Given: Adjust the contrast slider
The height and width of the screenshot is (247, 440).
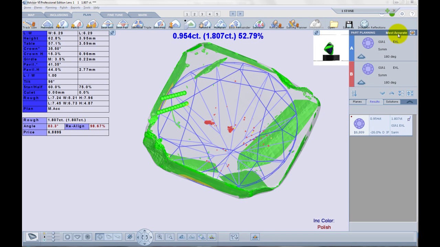Looking at the screenshot, I should click(x=53, y=237).
